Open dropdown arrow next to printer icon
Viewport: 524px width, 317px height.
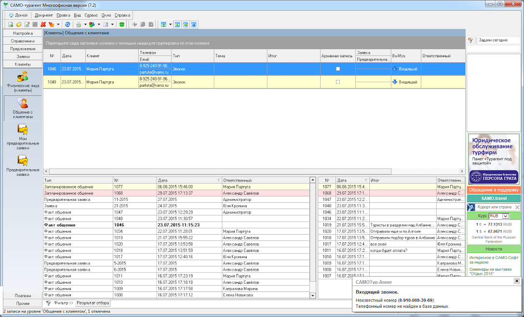[x=85, y=25]
